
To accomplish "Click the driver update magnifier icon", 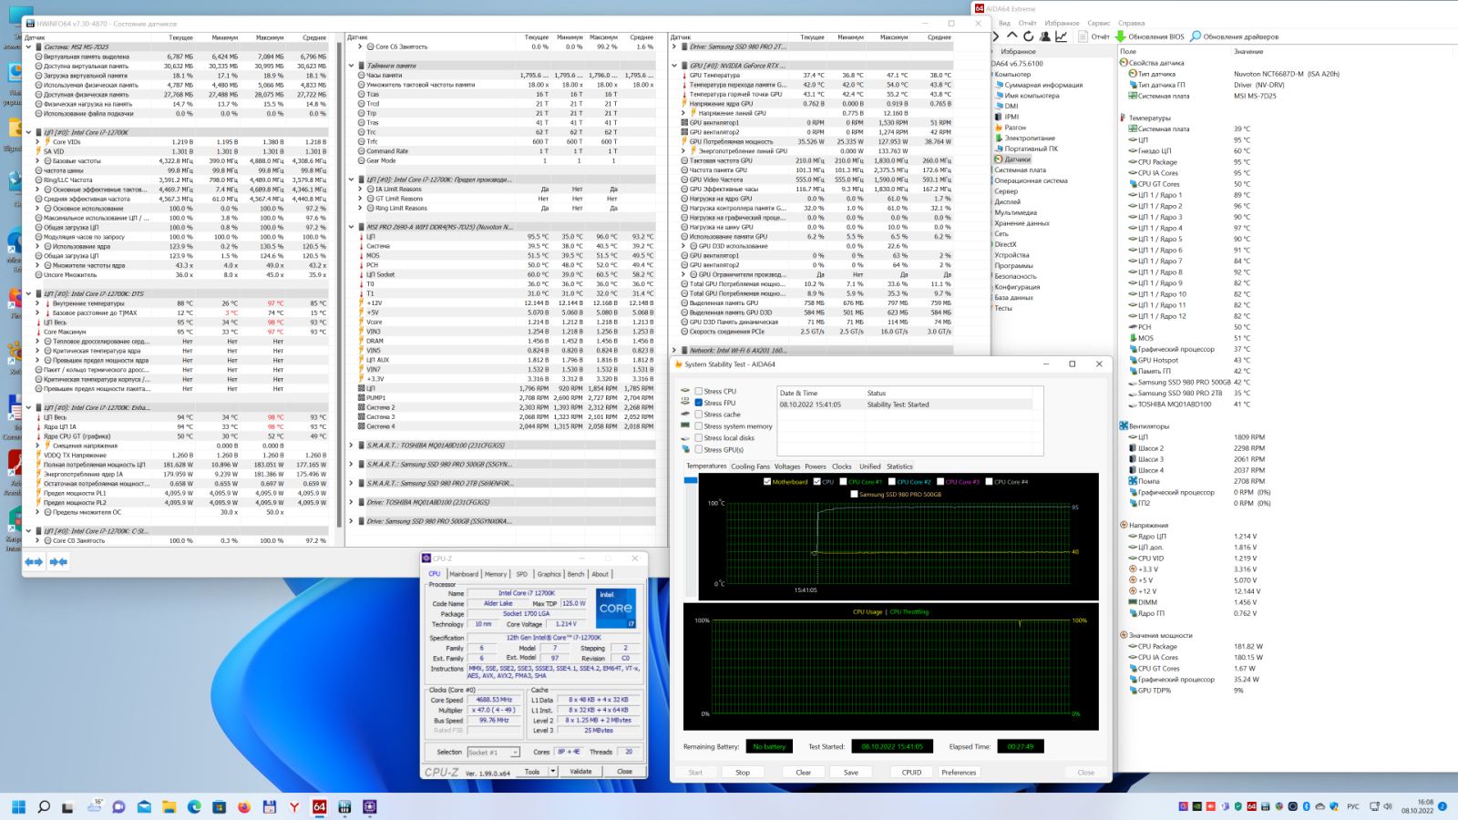I will point(1196,36).
